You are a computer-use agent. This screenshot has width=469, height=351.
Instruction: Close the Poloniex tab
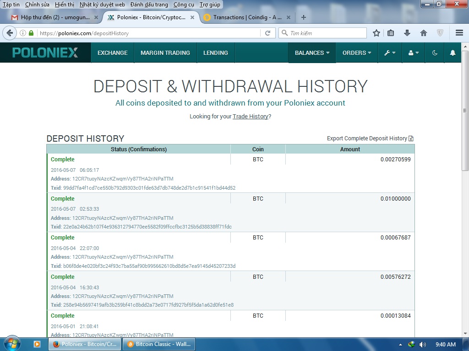coord(192,17)
